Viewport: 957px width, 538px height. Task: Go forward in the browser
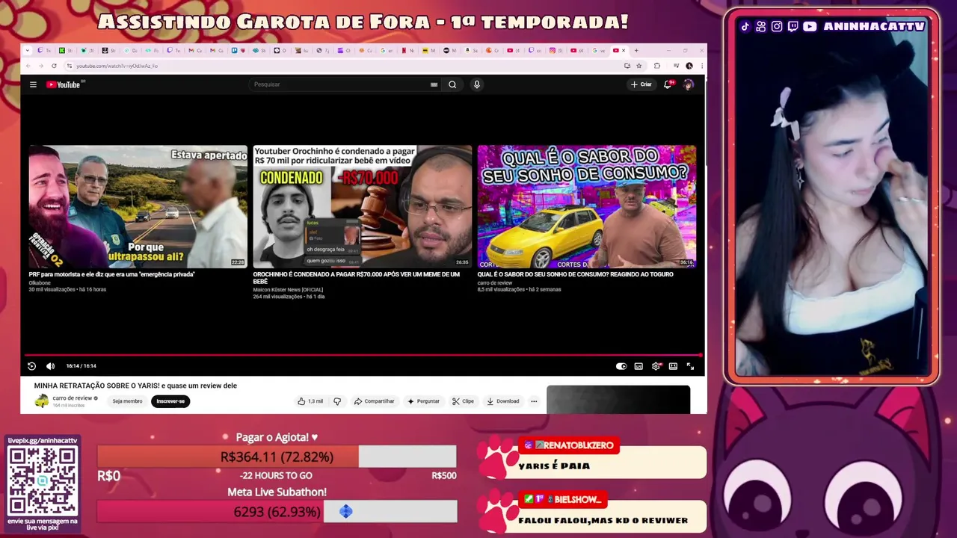pyautogui.click(x=41, y=66)
